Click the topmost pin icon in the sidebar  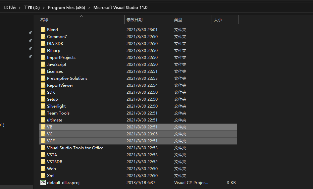pos(30,32)
